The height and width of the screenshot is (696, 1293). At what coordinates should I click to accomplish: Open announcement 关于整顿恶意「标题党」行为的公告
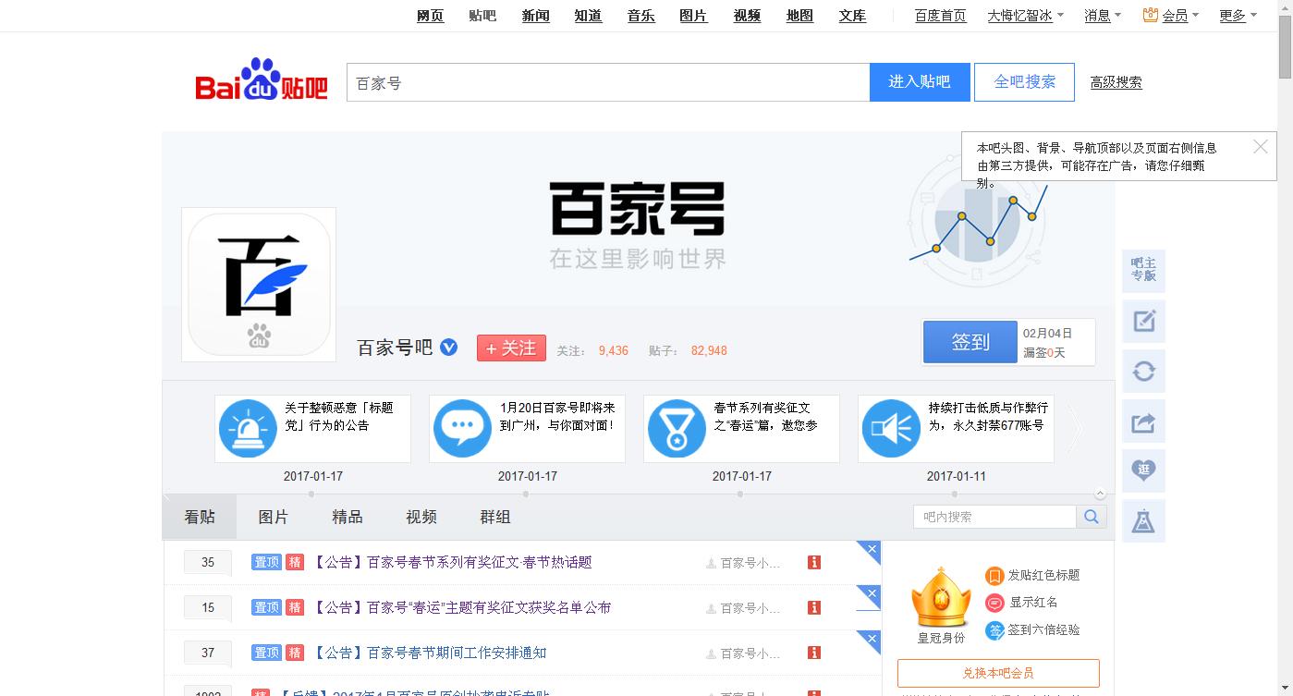point(339,416)
